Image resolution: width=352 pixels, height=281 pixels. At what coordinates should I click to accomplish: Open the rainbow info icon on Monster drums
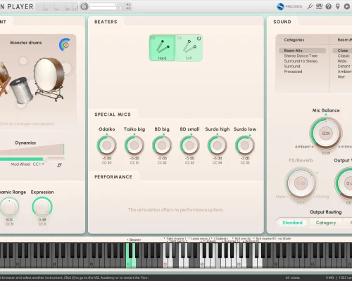coord(65,44)
